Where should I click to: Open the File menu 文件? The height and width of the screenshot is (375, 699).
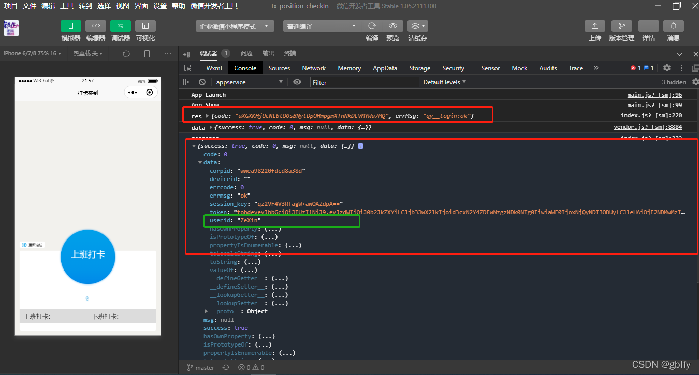coord(30,6)
